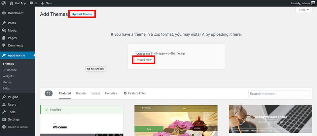Click the Posts pushpin icon
Viewport: 317px width, 136px height.
[x=4, y=23]
